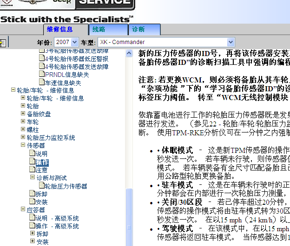Viewport: 290px width, 246px height.
Task: Follow the TPM-RKE link in the text
Action: (x=188, y=132)
